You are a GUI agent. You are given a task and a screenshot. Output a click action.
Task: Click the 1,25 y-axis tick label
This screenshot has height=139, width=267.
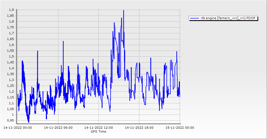10,86
